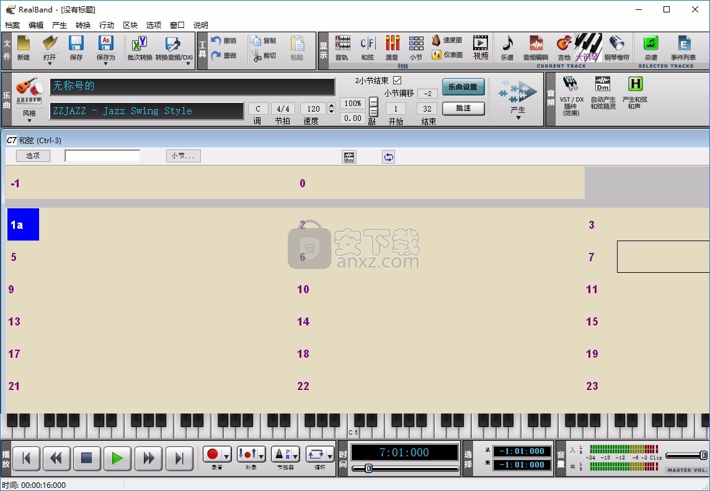The image size is (710, 491).
Task: Open the 说明 help menu
Action: [x=200, y=25]
